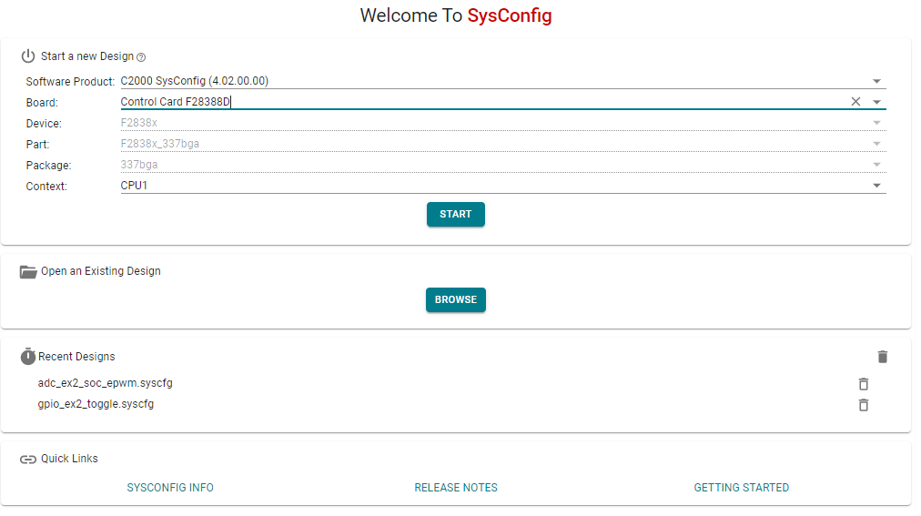The image size is (921, 516).
Task: Open the Board dropdown arrow
Action: click(x=876, y=102)
